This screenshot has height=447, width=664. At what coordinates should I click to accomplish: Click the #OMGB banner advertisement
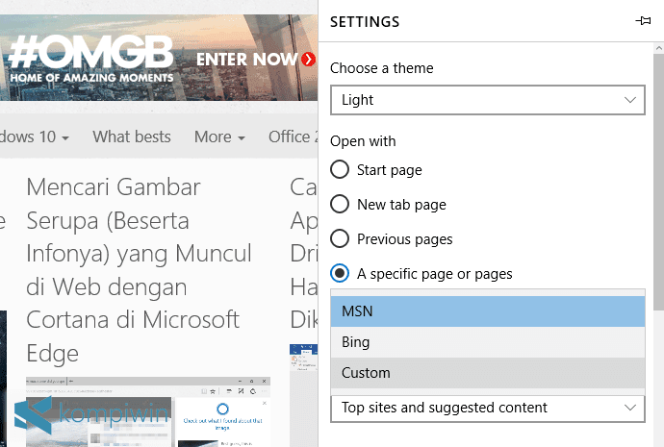click(91, 60)
